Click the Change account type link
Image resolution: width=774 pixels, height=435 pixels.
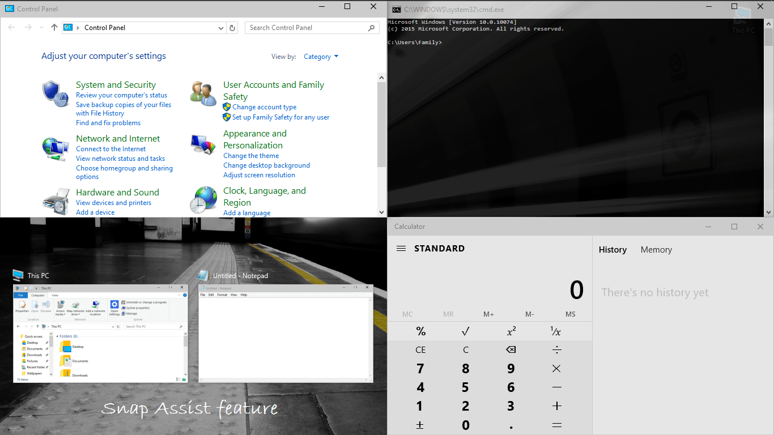point(264,107)
